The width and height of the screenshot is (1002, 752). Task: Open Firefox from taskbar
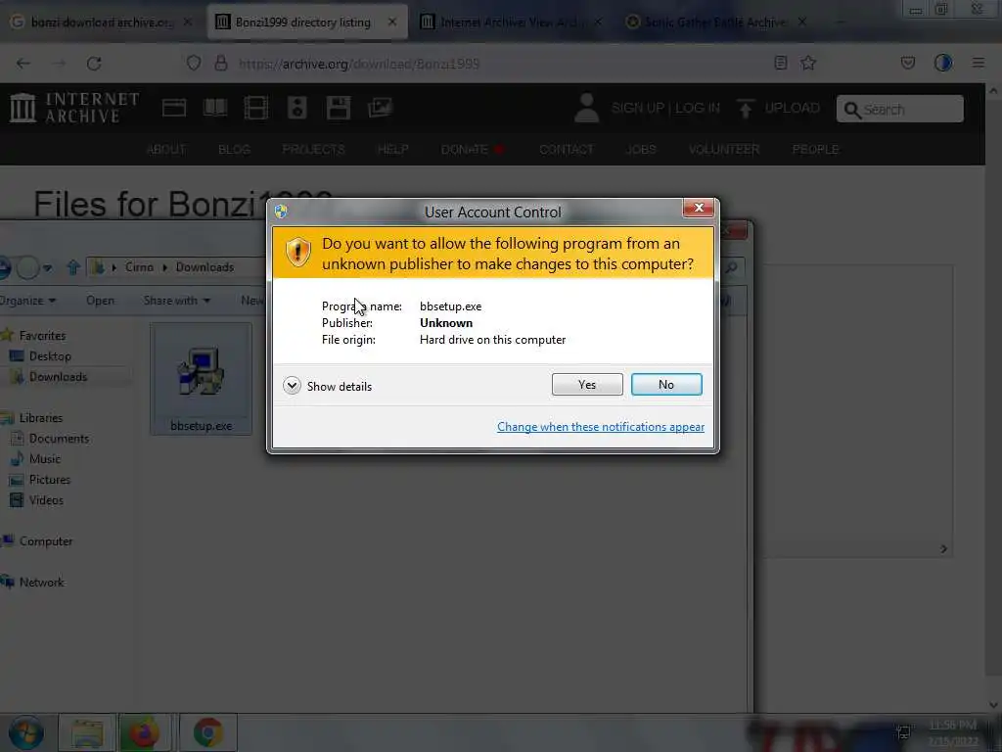pos(145,732)
